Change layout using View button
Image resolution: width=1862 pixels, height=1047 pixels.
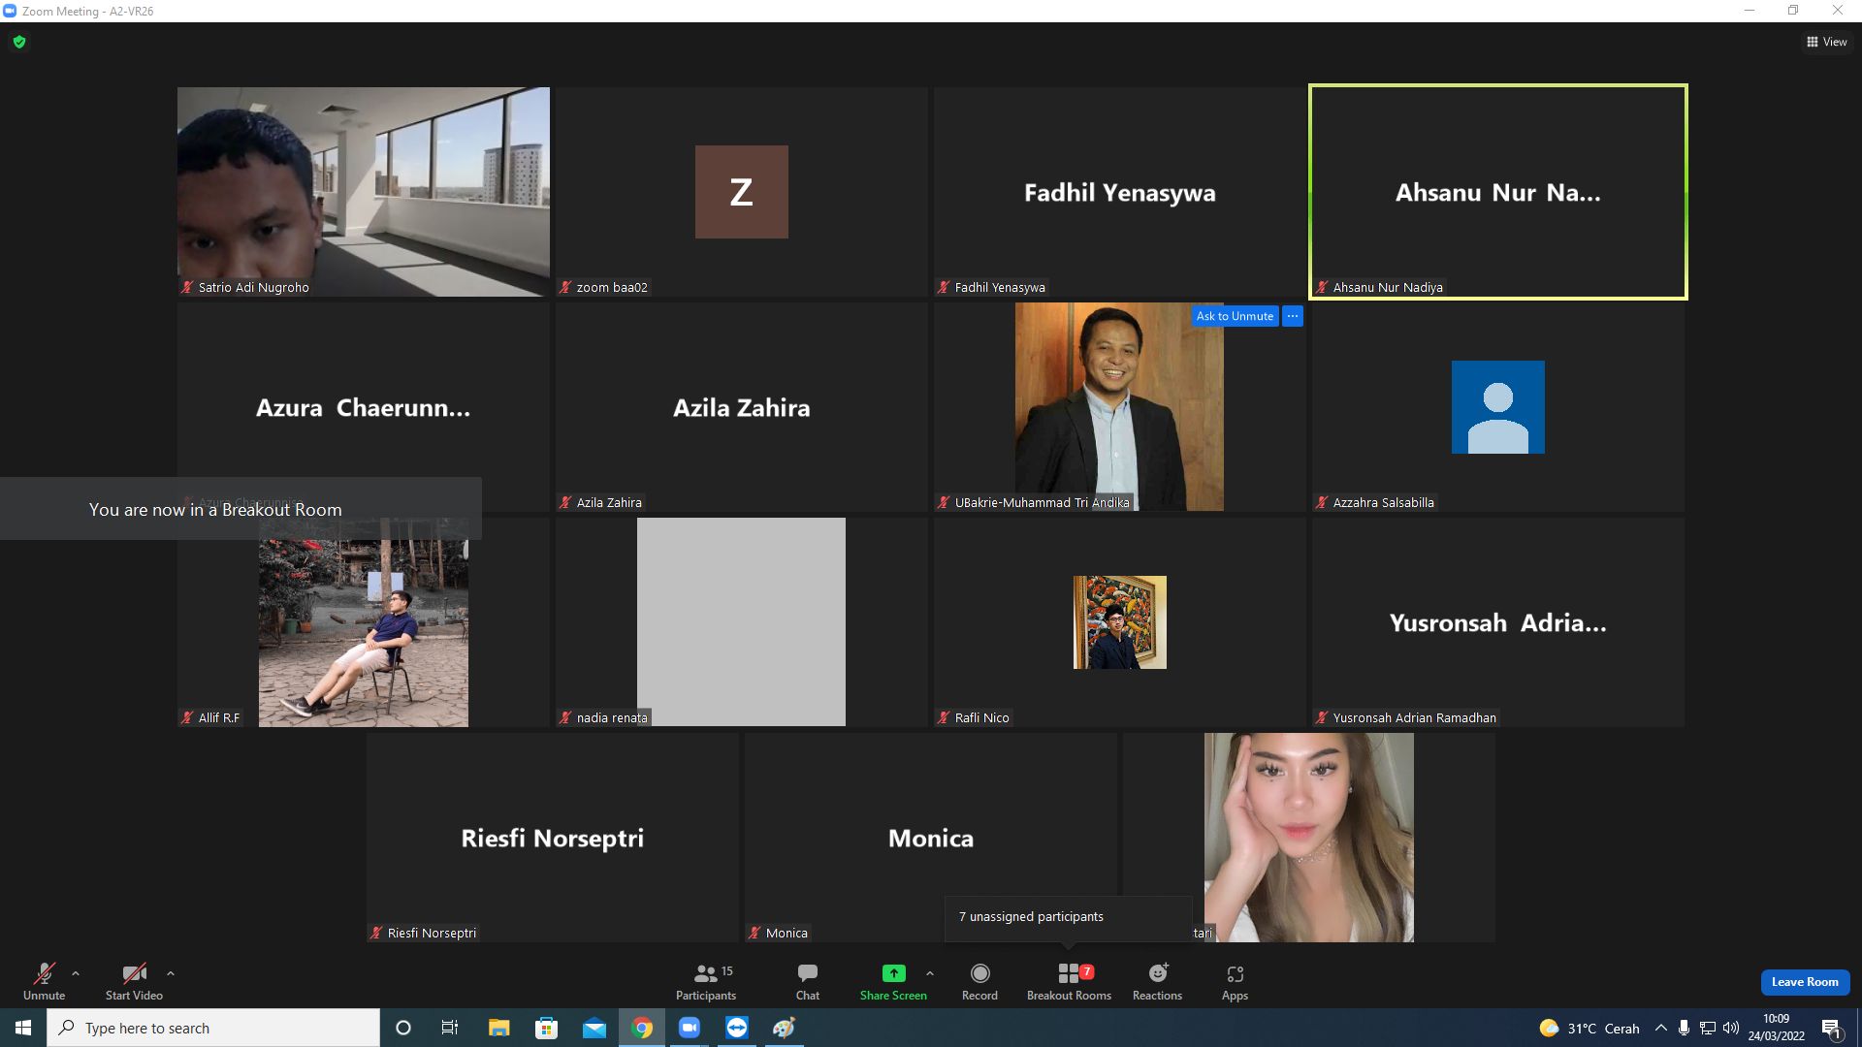click(x=1827, y=42)
